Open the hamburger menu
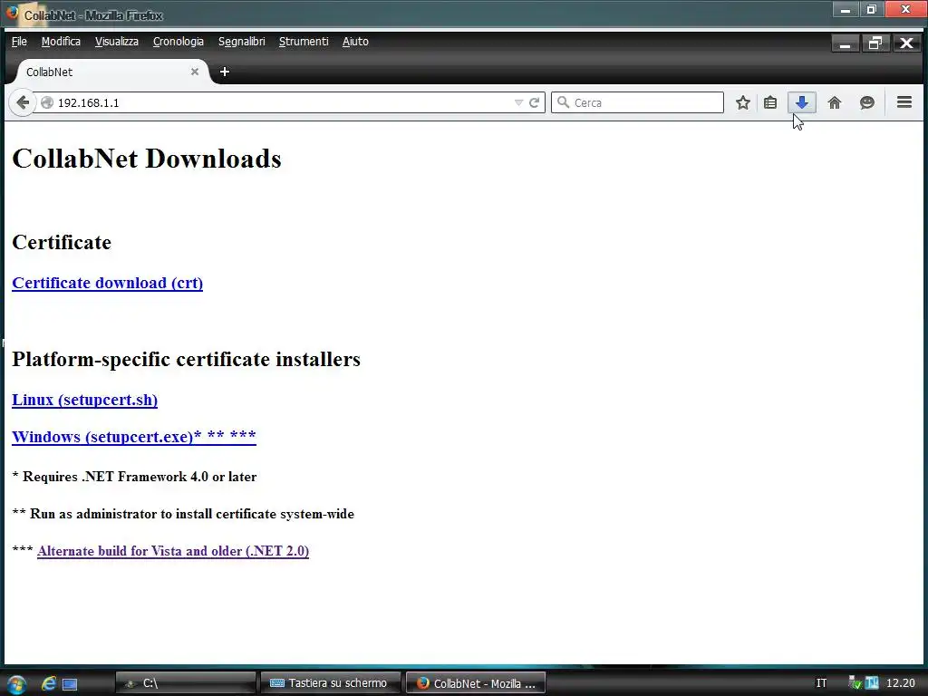The width and height of the screenshot is (928, 696). click(x=904, y=102)
